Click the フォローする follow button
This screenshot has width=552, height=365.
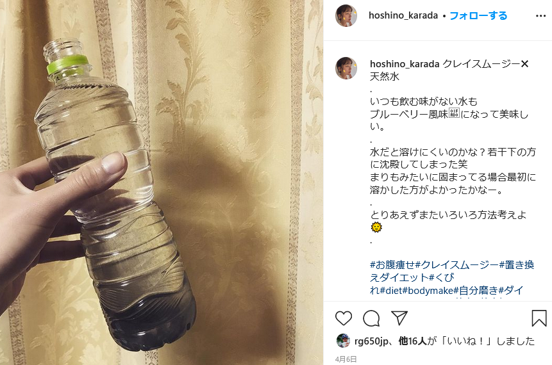(x=478, y=15)
